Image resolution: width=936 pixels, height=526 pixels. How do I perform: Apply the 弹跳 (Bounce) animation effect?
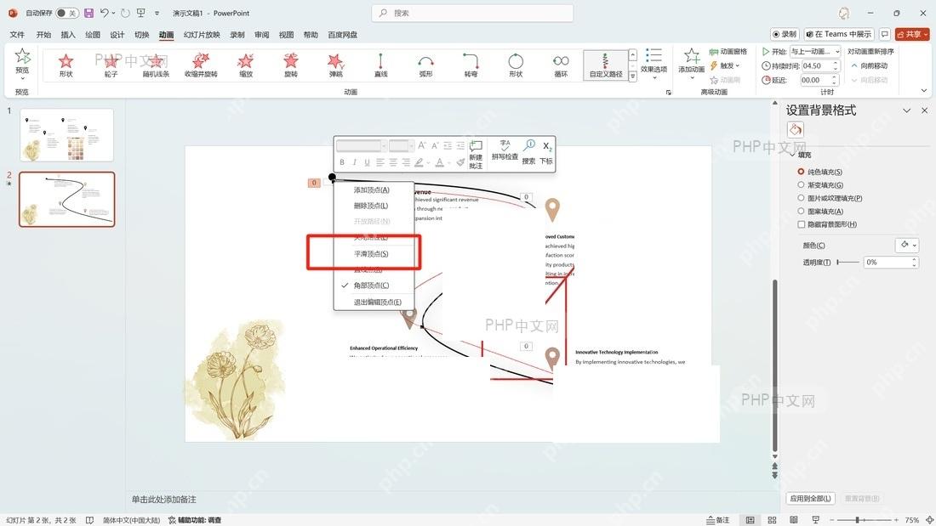(x=335, y=65)
